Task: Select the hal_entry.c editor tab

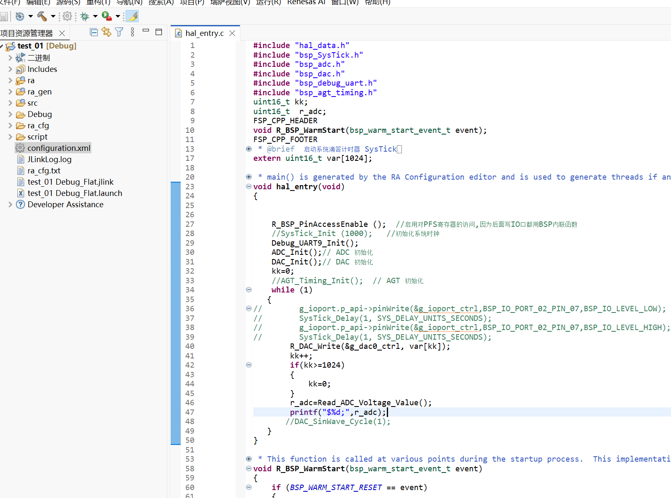Action: coord(204,33)
